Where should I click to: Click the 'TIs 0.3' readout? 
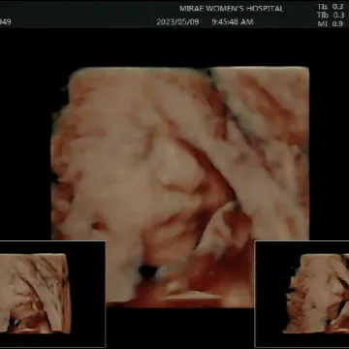click(331, 7)
